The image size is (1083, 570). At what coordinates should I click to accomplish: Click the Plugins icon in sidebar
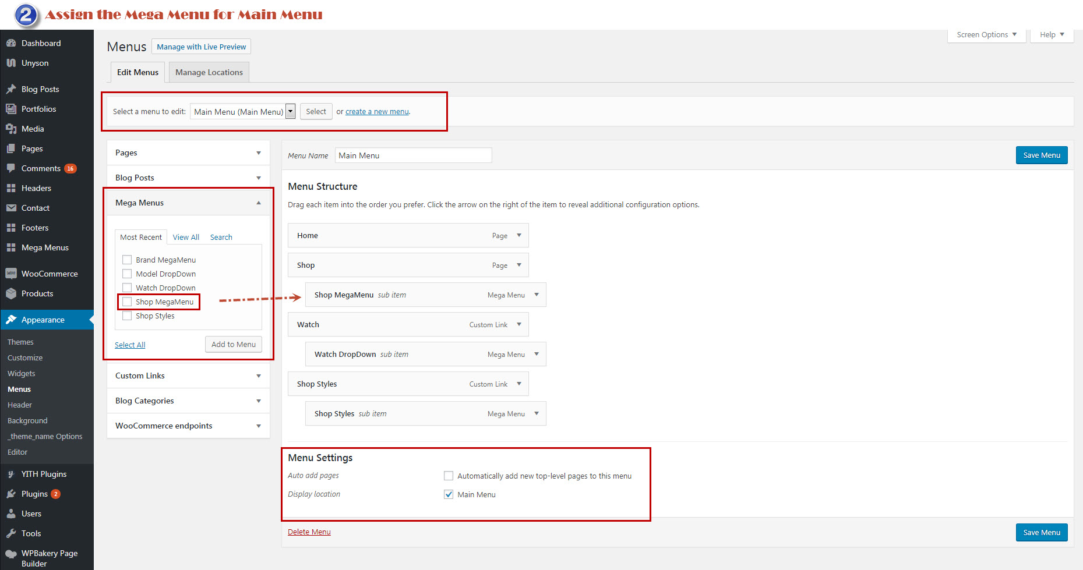pyautogui.click(x=11, y=494)
